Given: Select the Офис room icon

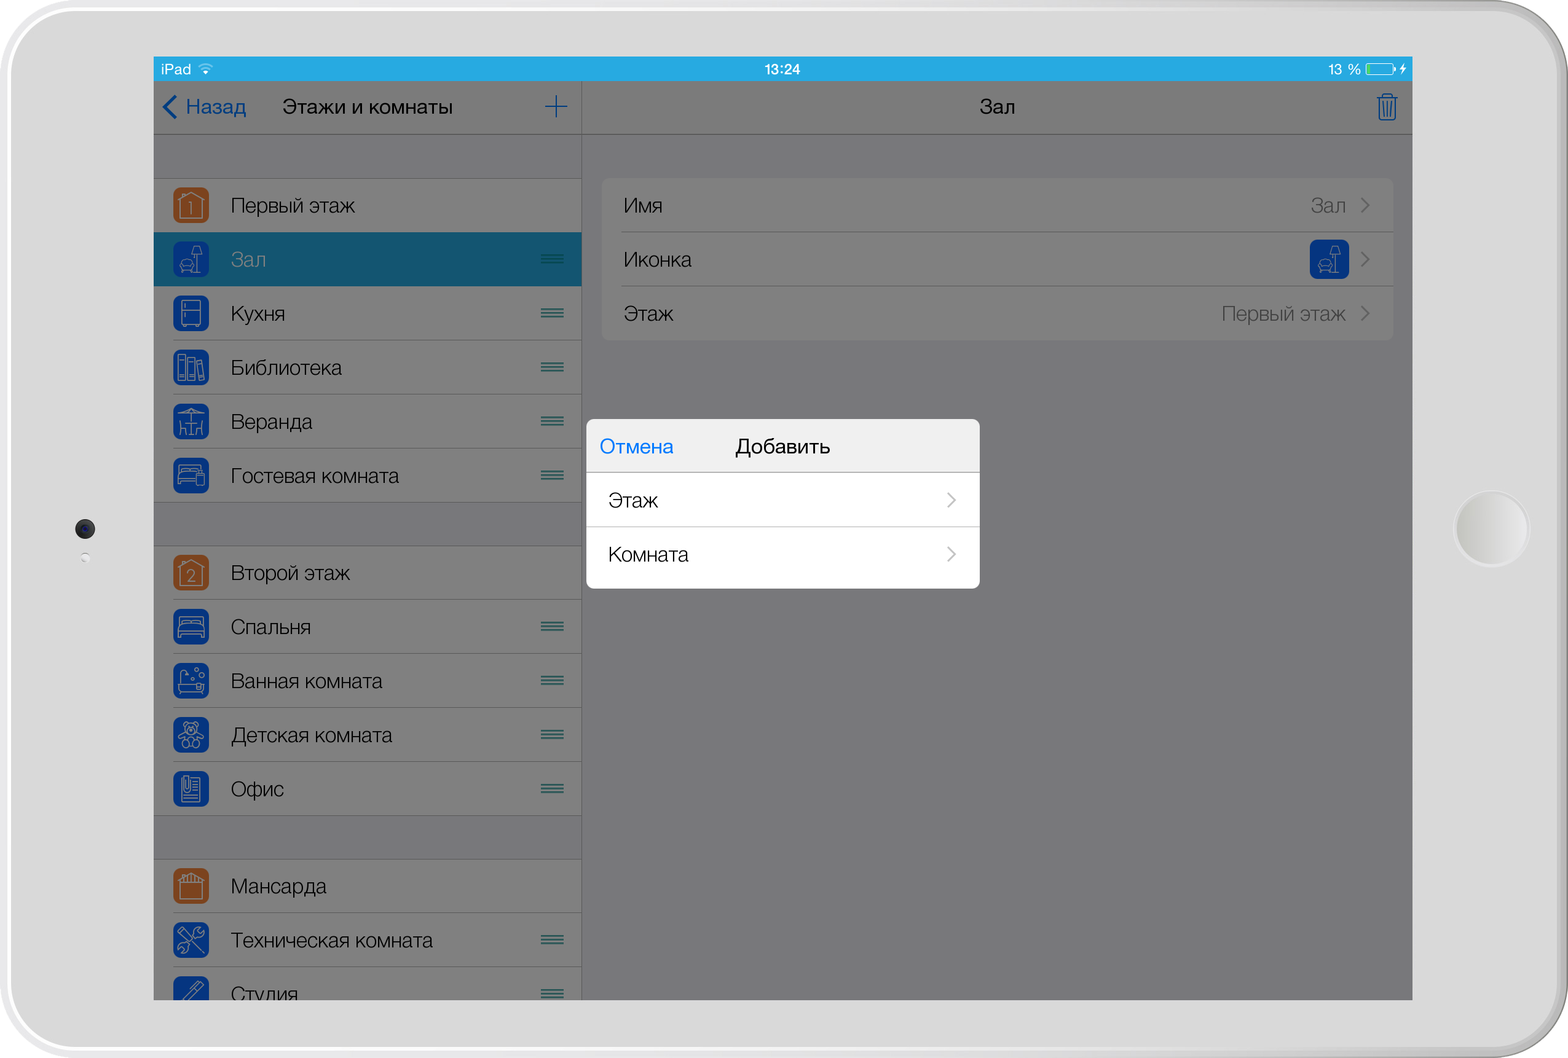Looking at the screenshot, I should pyautogui.click(x=194, y=788).
